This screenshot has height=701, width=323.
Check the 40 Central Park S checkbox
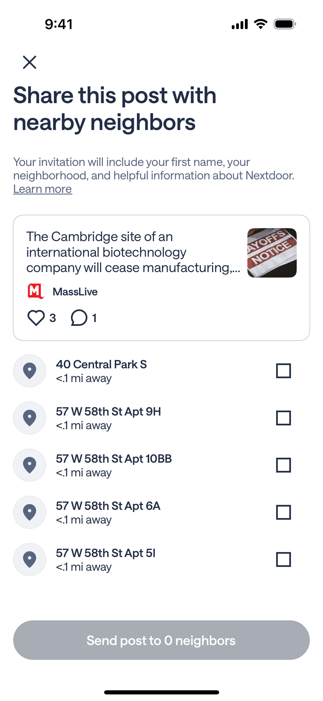pos(283,371)
